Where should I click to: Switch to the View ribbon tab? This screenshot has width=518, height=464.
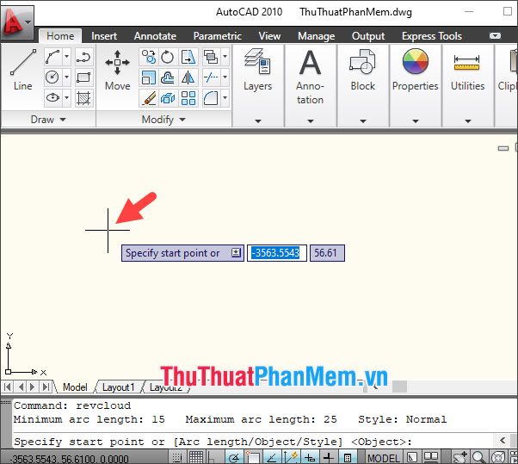point(269,35)
